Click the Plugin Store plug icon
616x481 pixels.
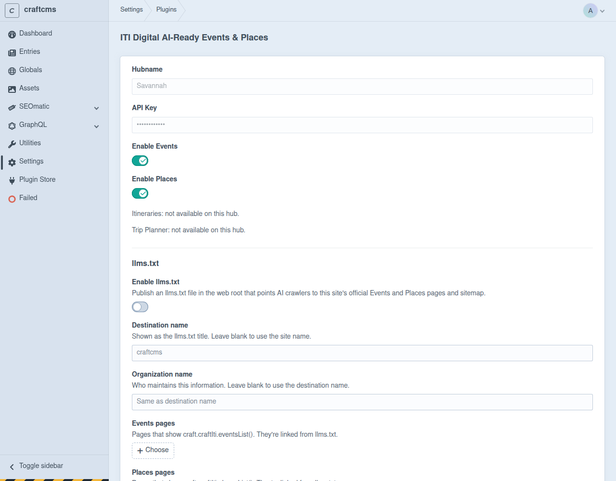[12, 180]
